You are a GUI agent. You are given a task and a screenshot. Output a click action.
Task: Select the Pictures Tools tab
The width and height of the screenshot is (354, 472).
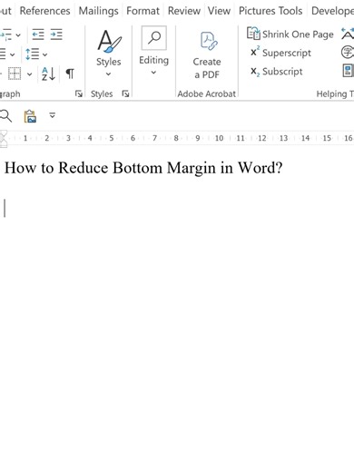click(x=270, y=11)
